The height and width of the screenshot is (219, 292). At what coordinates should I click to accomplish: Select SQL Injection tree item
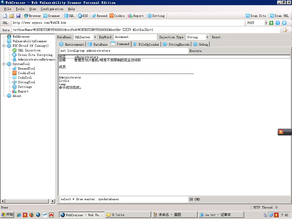point(29,50)
